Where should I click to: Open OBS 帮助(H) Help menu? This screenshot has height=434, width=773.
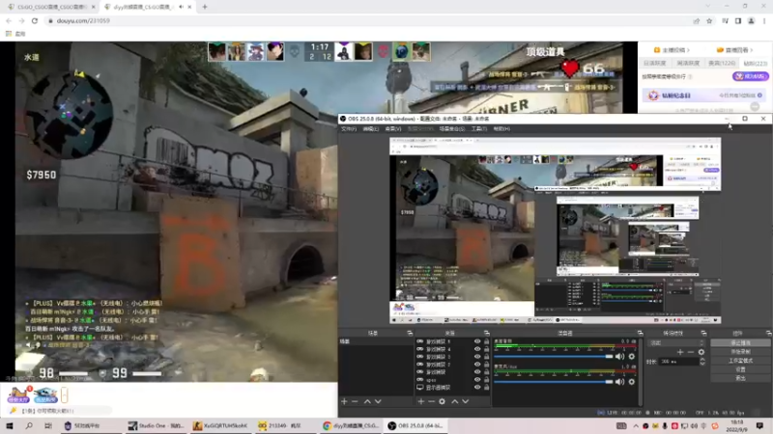[501, 129]
